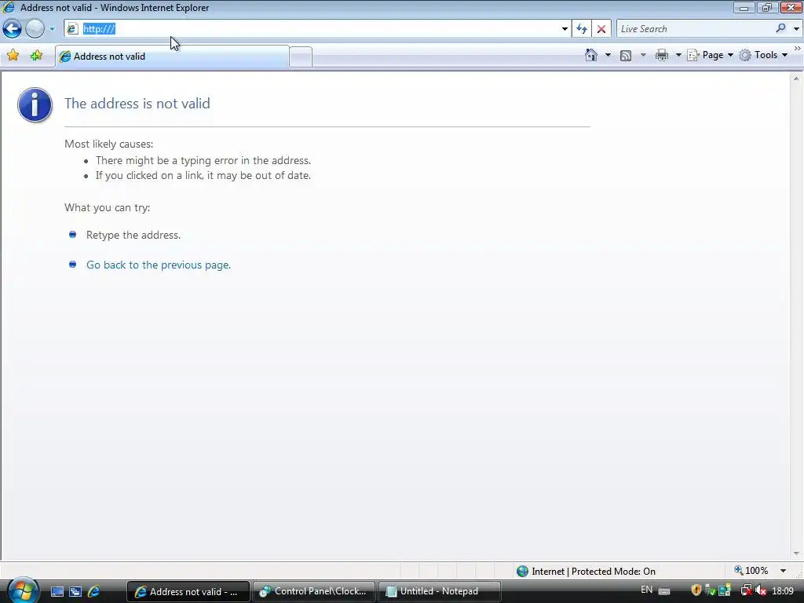Launch Internet Explorer from quick launch
Image resolution: width=804 pixels, height=603 pixels.
click(94, 591)
